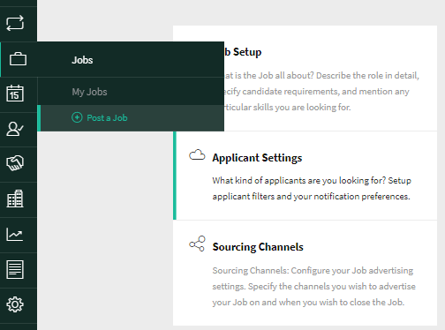Click the person with checkmark icon
The image size is (445, 330).
[x=15, y=129]
